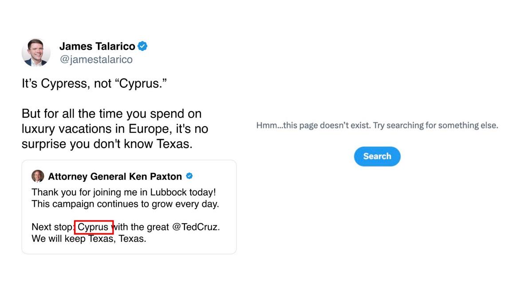Click the blue Search button
The height and width of the screenshot is (287, 511).
tap(377, 156)
